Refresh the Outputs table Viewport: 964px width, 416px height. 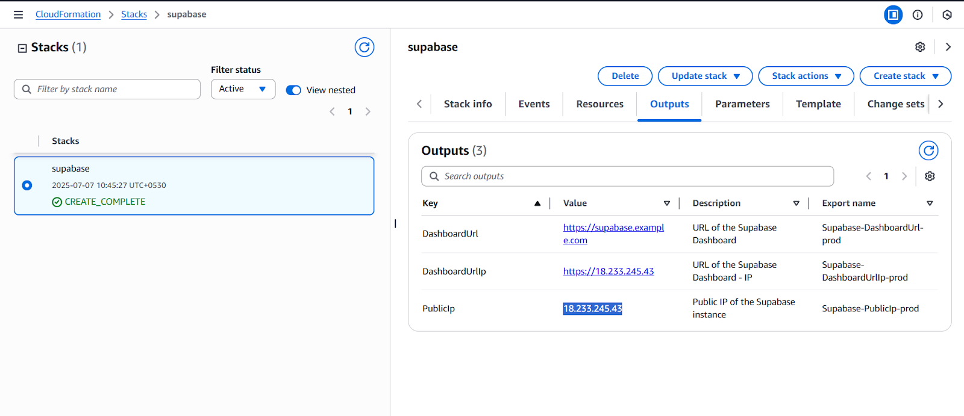(x=928, y=151)
